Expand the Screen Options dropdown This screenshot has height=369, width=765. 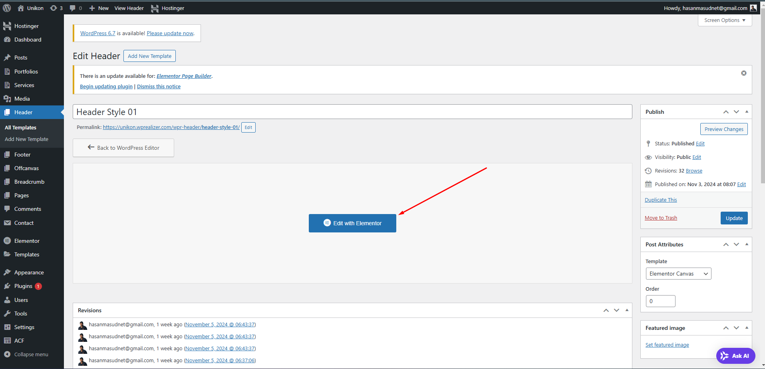click(725, 20)
